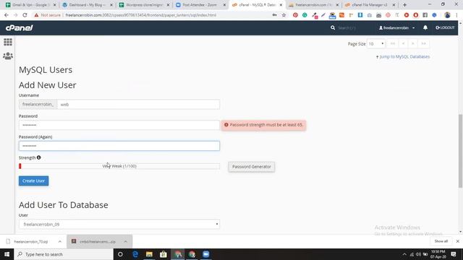Click the cPanel logo
The image size is (463, 260).
[x=20, y=27]
